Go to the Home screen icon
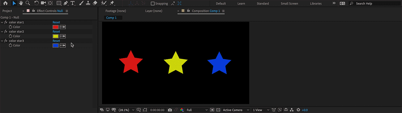Viewport: 402px width, 113px height. (5, 3)
